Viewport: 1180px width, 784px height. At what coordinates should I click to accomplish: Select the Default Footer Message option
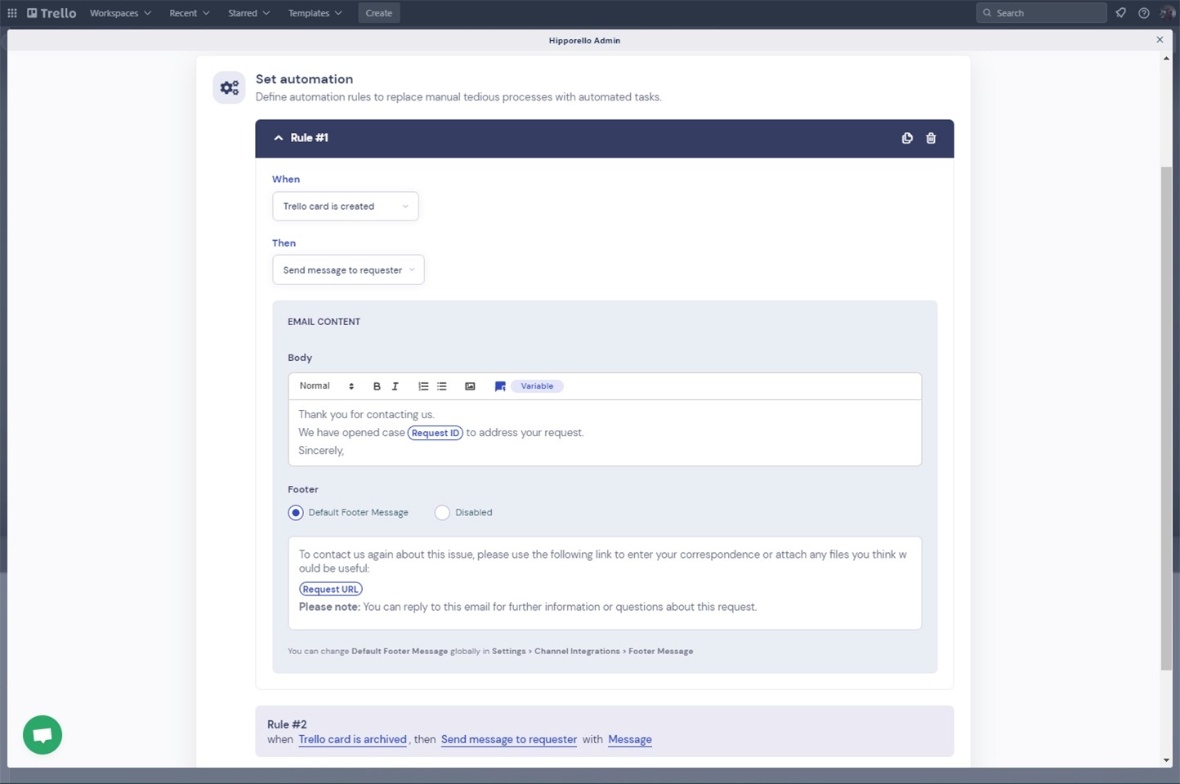[x=296, y=513]
